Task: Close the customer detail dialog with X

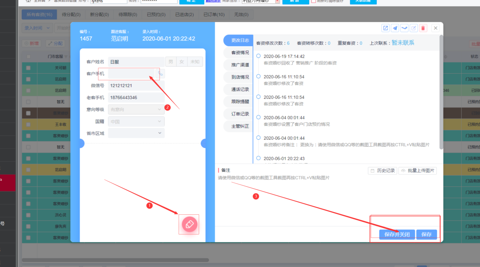Action: [436, 28]
